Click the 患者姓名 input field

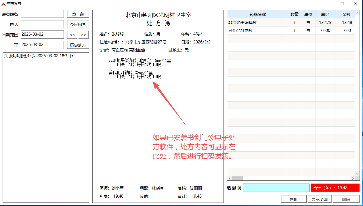click(42, 14)
